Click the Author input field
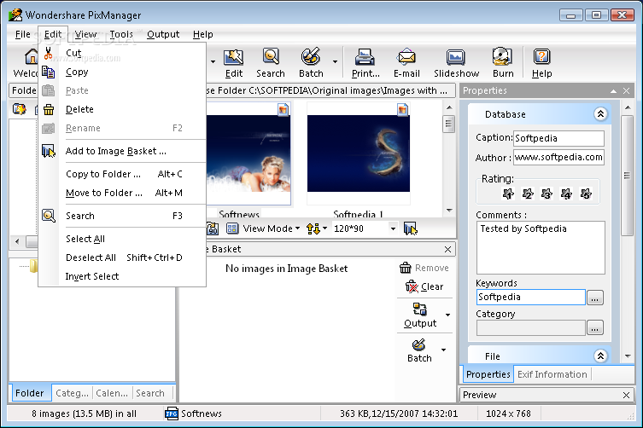Viewport: 643px width, 428px height. (x=558, y=157)
